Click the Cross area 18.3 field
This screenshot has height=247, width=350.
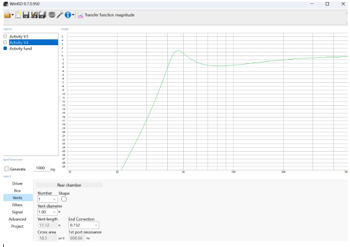[x=47, y=238]
